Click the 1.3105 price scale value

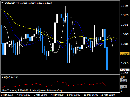(125, 15)
